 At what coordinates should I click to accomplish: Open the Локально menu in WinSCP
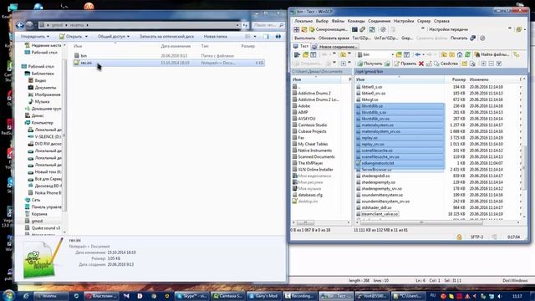303,21
